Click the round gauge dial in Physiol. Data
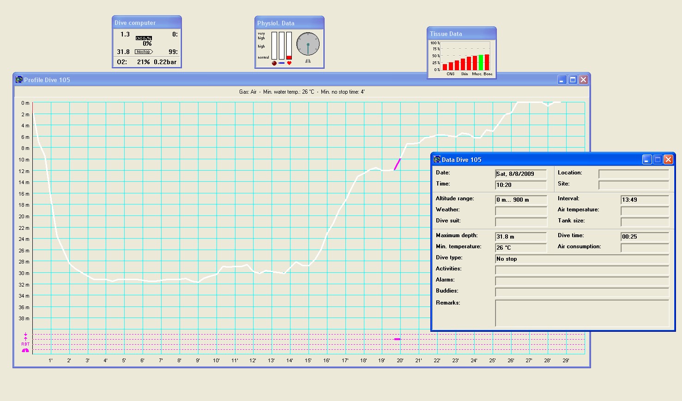Image resolution: width=682 pixels, height=401 pixels. pos(308,44)
